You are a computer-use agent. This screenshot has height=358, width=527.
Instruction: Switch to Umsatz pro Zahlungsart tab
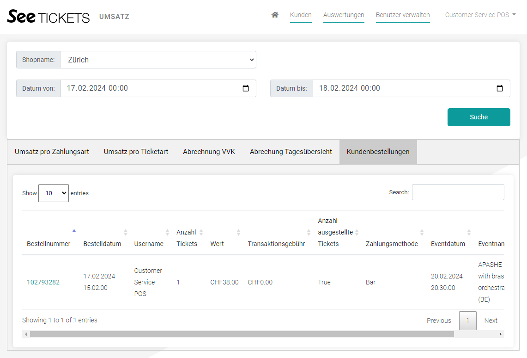52,152
